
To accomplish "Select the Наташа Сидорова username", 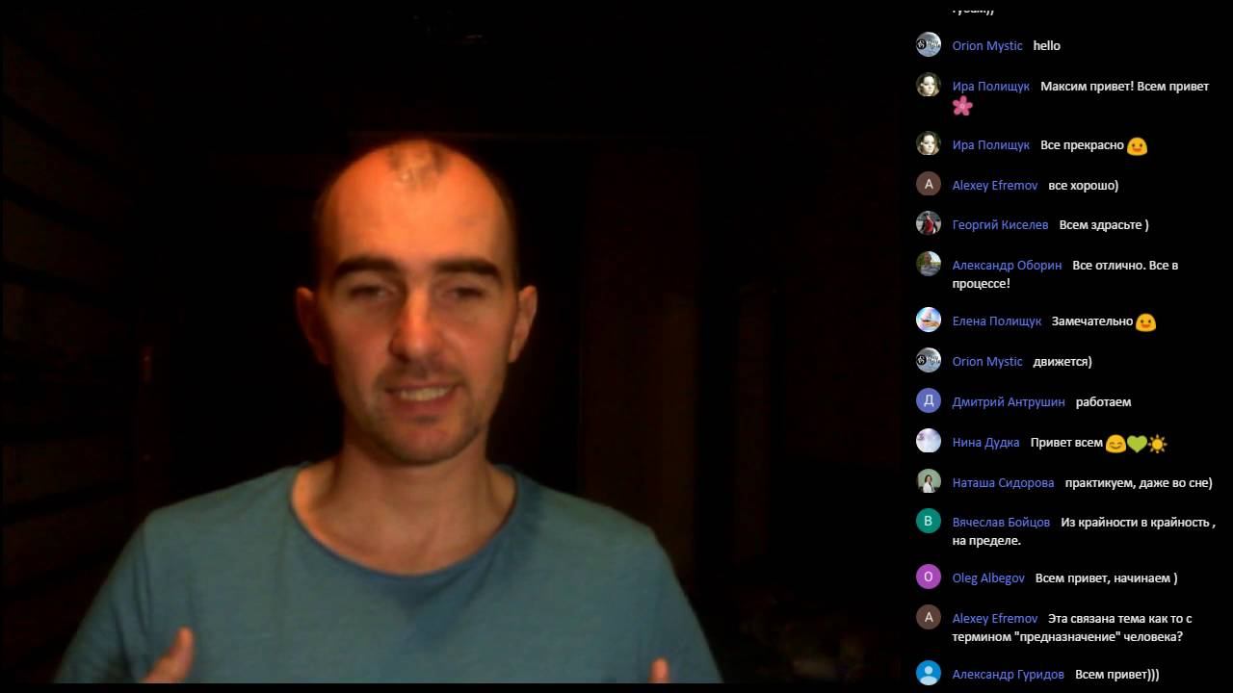I will (1003, 482).
